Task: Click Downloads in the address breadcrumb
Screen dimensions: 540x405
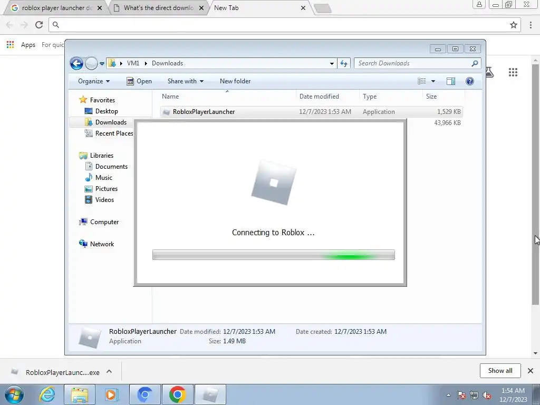Action: [x=167, y=63]
